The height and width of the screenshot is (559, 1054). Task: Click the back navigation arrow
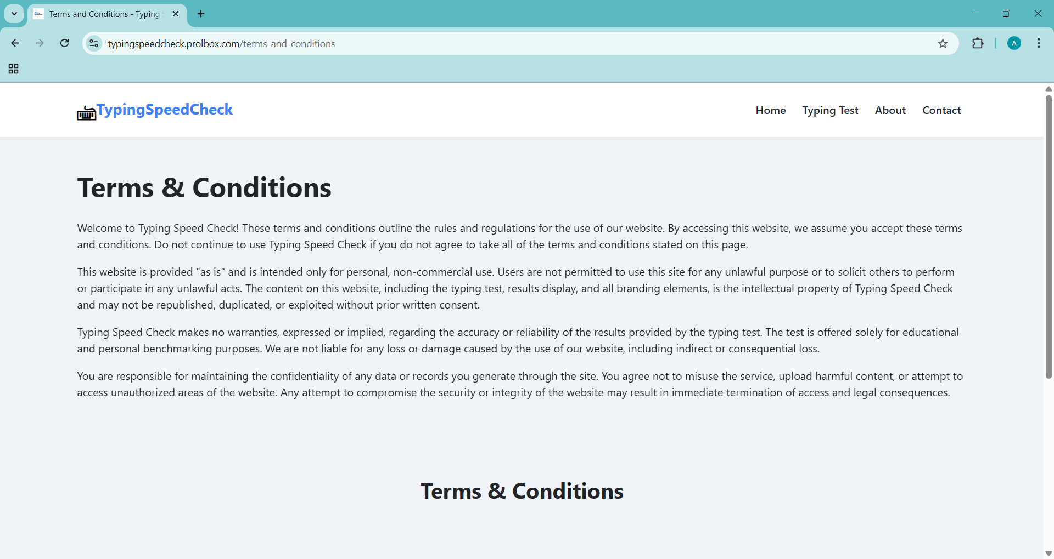tap(15, 43)
